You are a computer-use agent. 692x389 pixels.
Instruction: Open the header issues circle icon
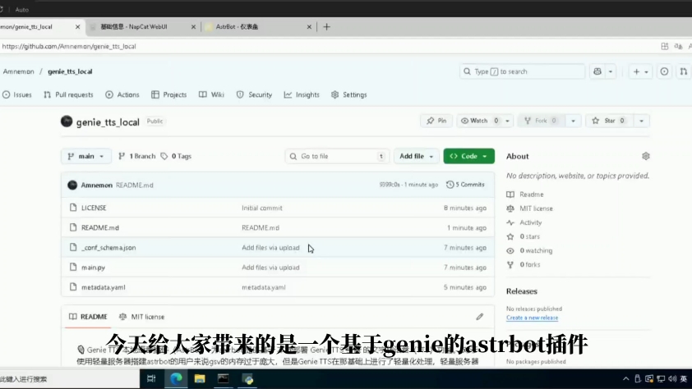[x=664, y=71]
